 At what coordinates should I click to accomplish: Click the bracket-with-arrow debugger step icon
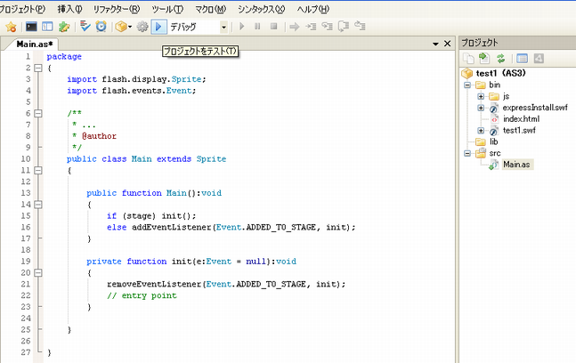pos(344,27)
